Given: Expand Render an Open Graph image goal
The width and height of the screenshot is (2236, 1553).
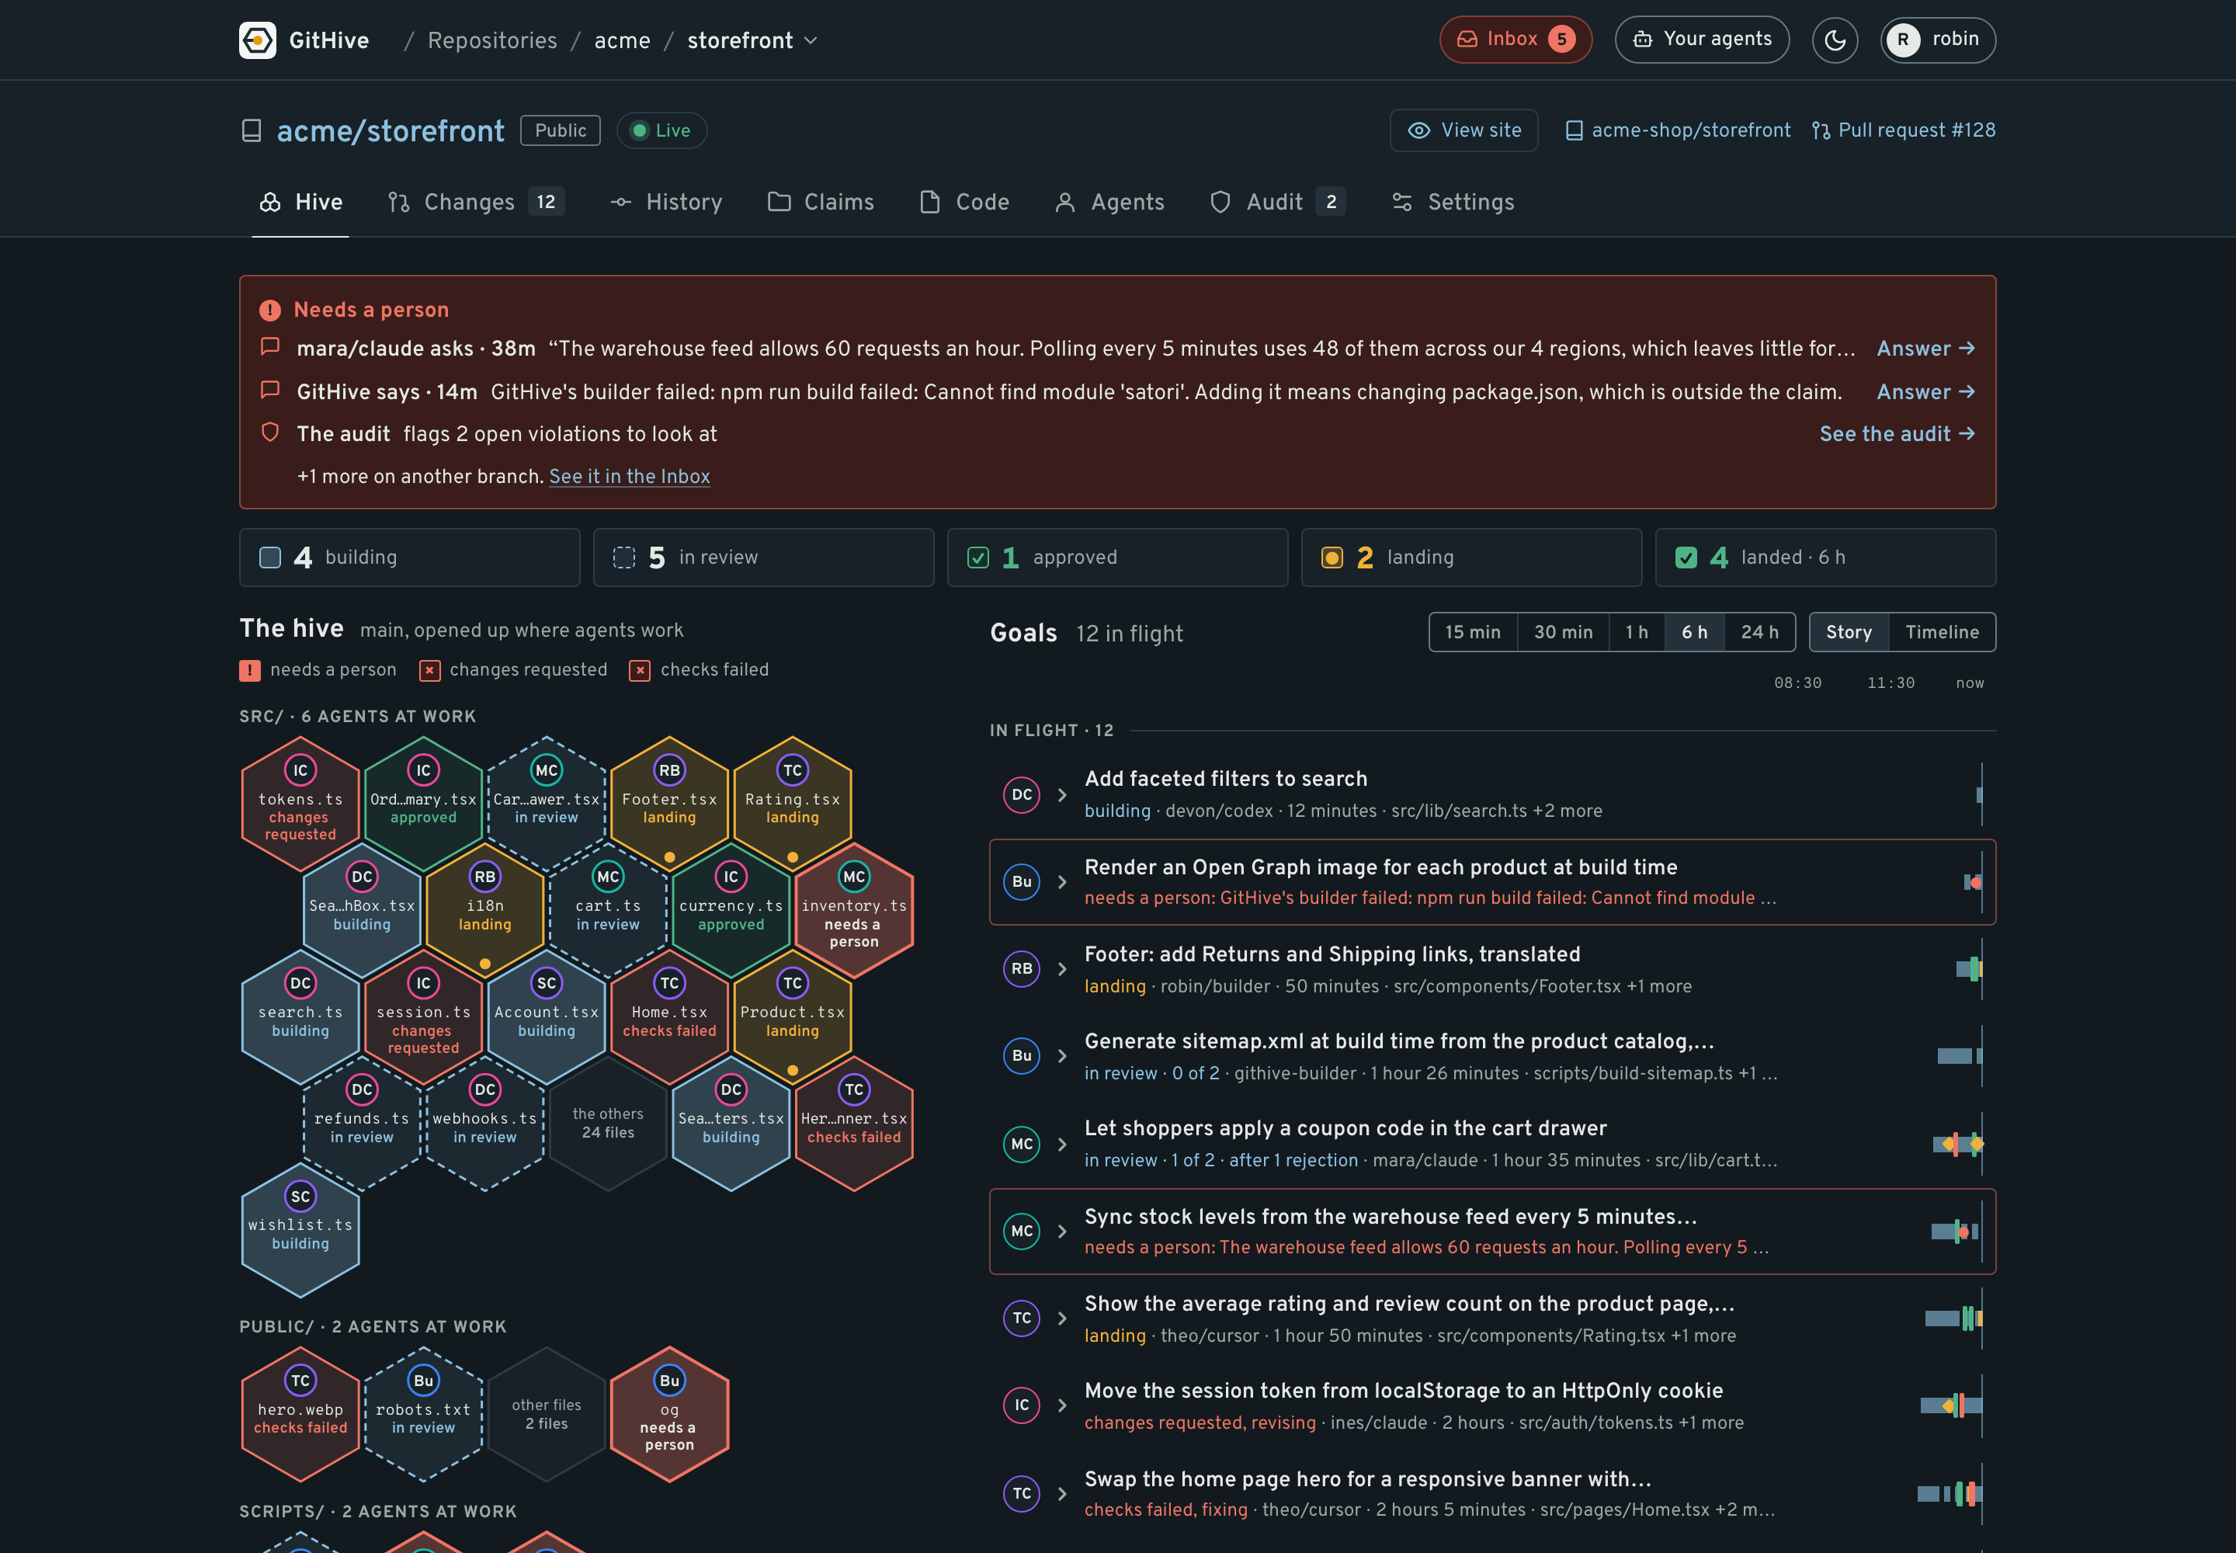Looking at the screenshot, I should pos(1063,883).
